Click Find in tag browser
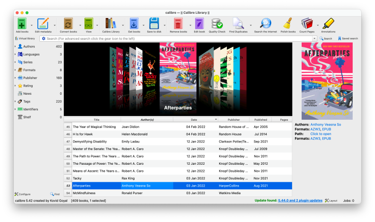Image resolution: width=375 pixels, height=222 pixels. point(55,194)
